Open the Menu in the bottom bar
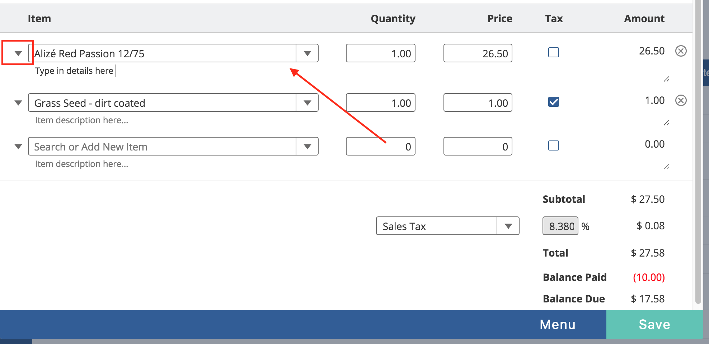Screen dimensions: 709x344 point(557,325)
